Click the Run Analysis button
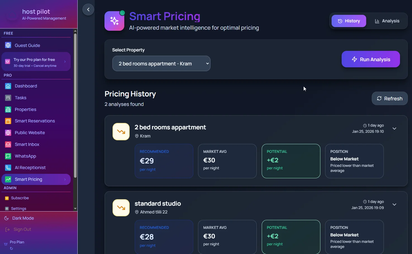Image resolution: width=412 pixels, height=254 pixels. point(371,59)
